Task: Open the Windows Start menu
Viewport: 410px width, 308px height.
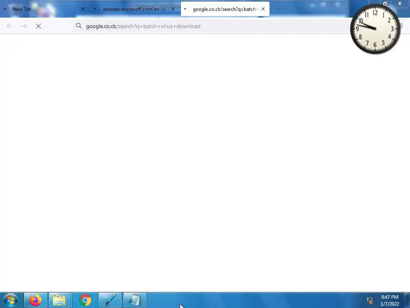Action: click(x=10, y=300)
